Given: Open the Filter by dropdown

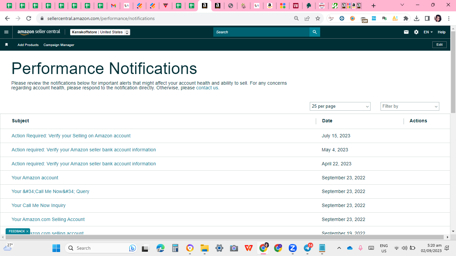Looking at the screenshot, I should click(410, 106).
